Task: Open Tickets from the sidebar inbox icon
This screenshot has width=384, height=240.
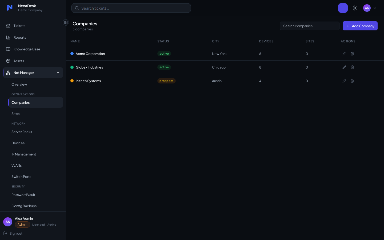Action: (x=8, y=26)
